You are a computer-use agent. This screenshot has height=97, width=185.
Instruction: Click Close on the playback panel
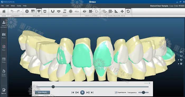click(147, 83)
